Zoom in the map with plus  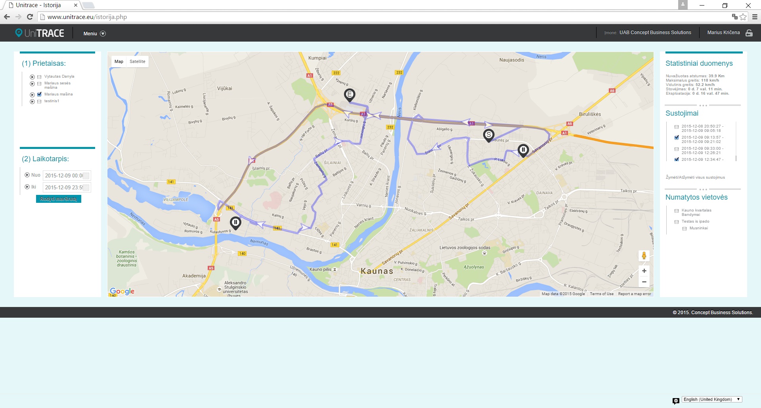point(644,271)
